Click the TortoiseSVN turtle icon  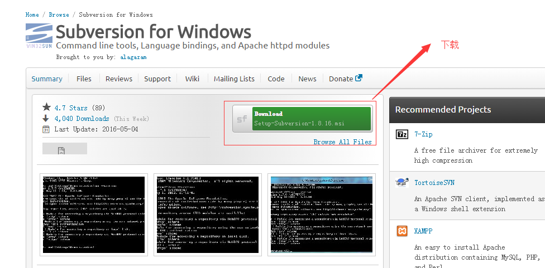coord(402,182)
